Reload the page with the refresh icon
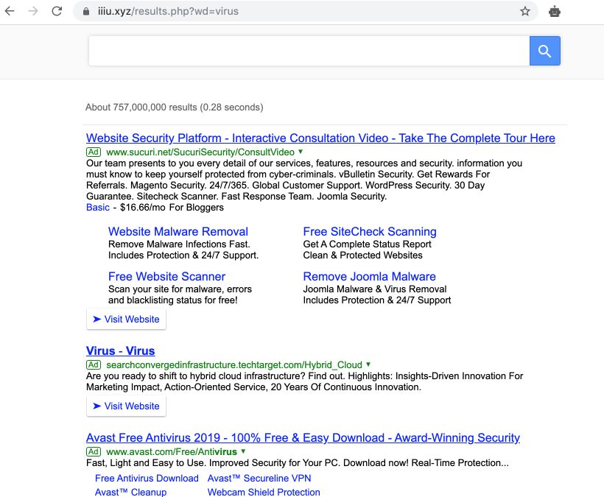The width and height of the screenshot is (604, 497). (x=57, y=11)
